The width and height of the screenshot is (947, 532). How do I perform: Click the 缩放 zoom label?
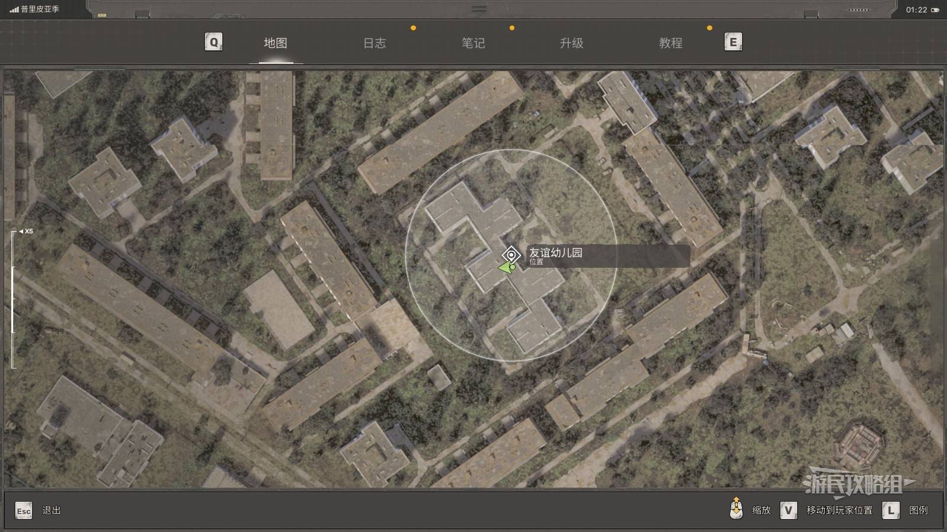click(762, 510)
